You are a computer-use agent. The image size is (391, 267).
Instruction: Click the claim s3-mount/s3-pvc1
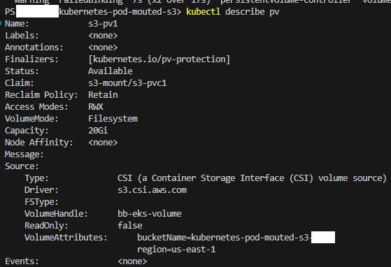click(127, 83)
